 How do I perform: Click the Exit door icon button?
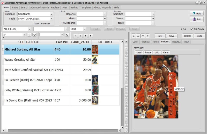click(x=197, y=20)
